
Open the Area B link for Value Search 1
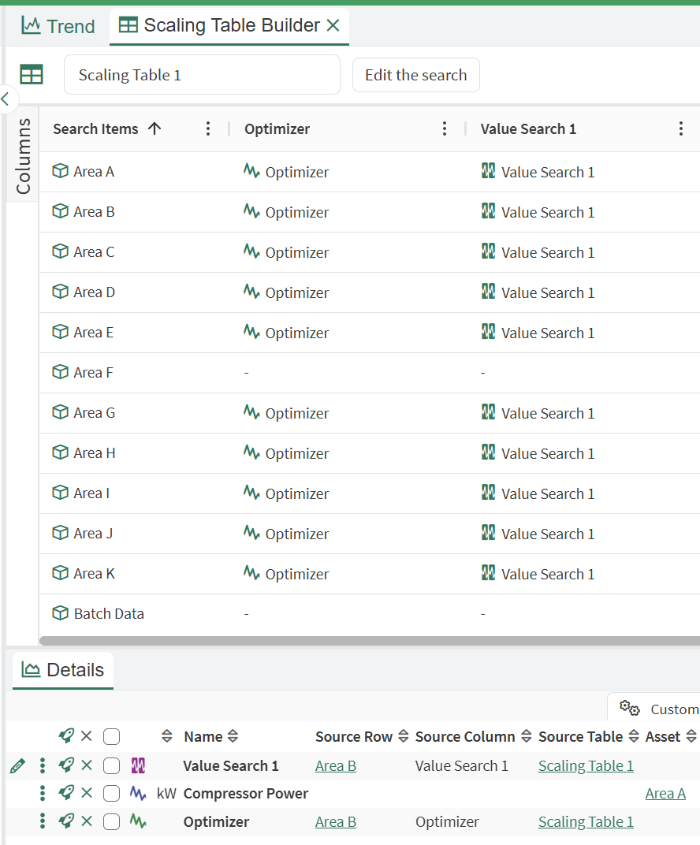point(336,766)
